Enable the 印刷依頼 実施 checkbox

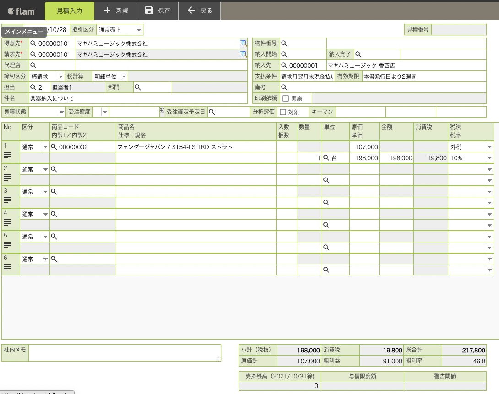285,98
